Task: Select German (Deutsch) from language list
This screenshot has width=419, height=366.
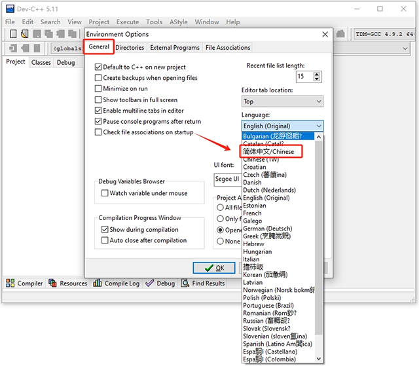Action: click(278, 229)
